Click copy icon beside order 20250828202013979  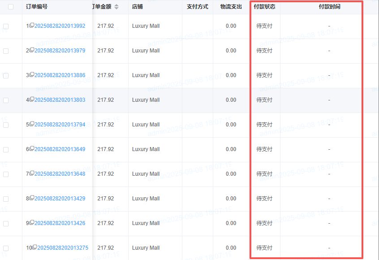click(x=32, y=50)
